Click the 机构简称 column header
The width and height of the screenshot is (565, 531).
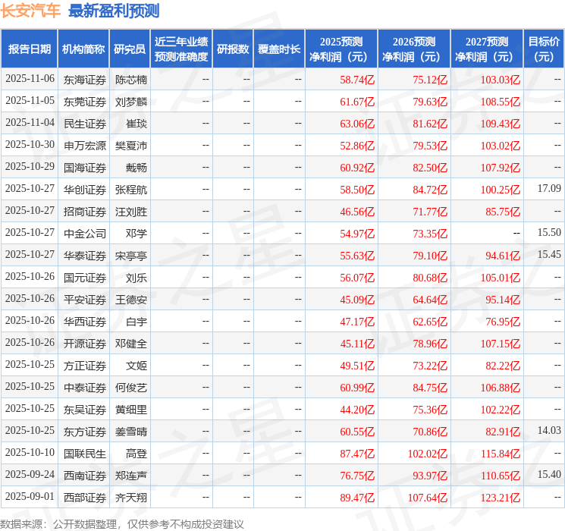[x=83, y=49]
